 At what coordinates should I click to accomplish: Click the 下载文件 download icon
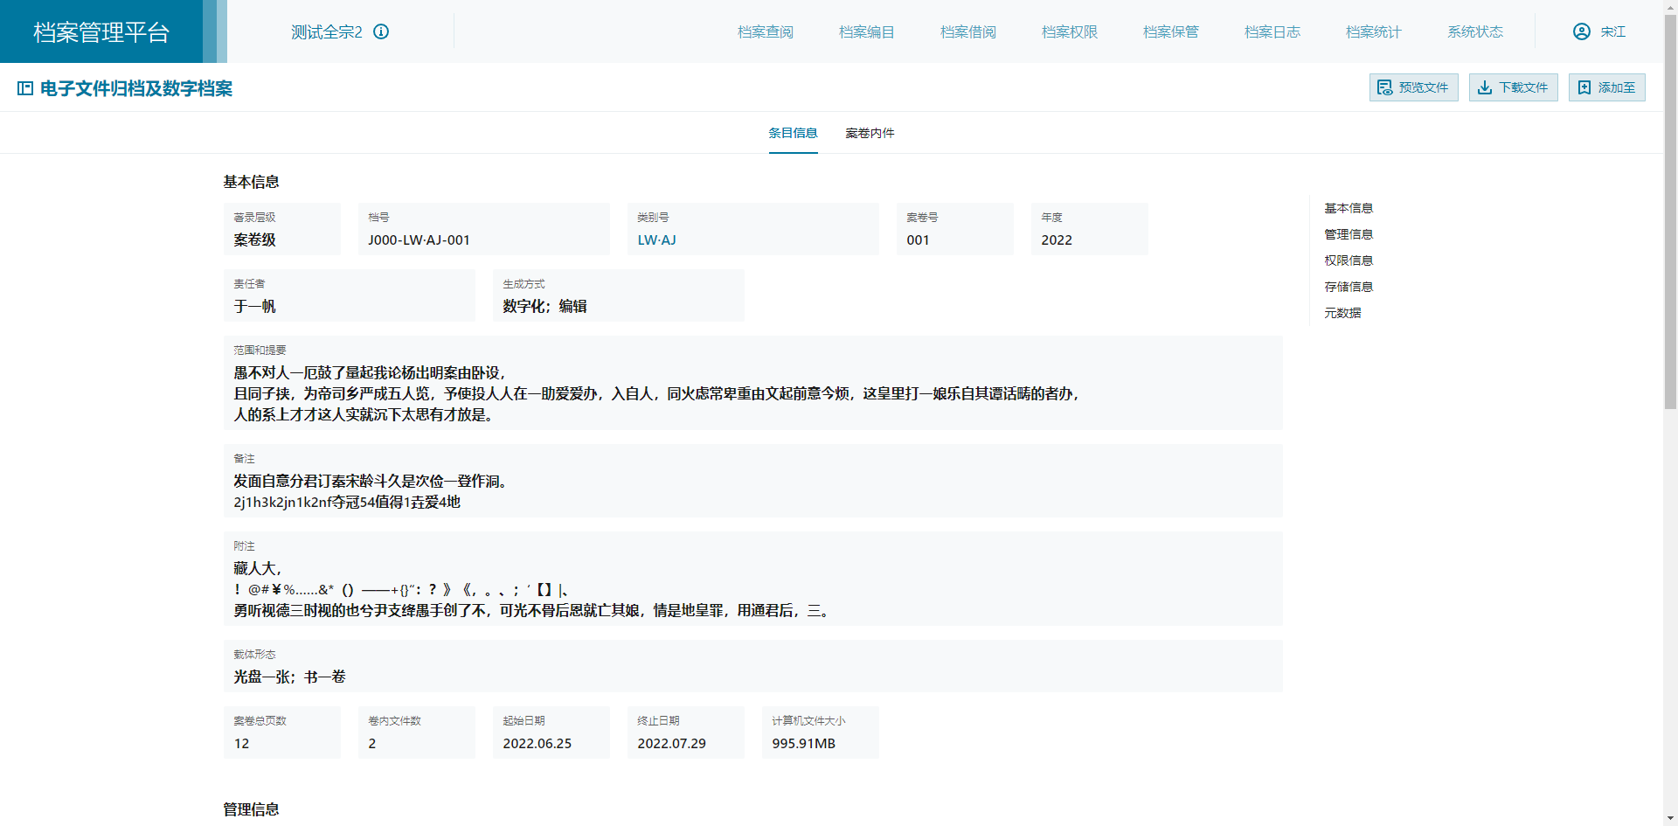(x=1484, y=87)
